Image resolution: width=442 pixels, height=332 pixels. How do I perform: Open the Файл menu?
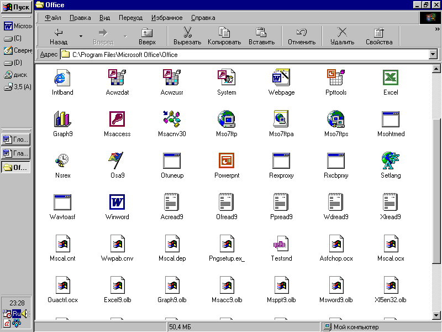(53, 18)
